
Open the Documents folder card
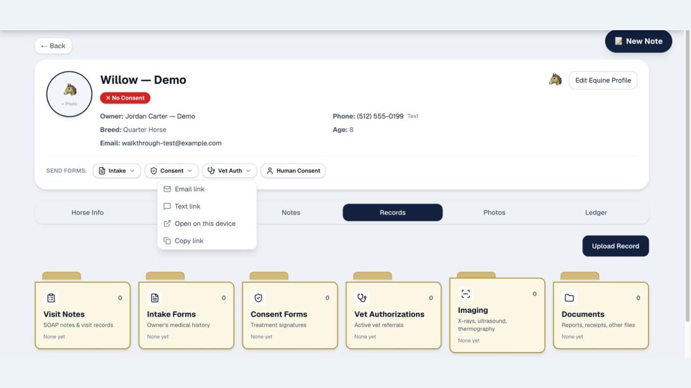[x=601, y=315]
